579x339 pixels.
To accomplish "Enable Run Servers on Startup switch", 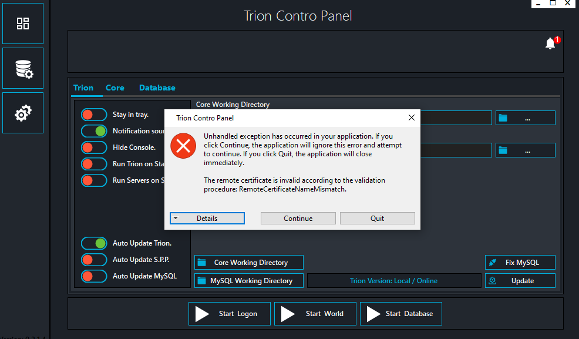I will [94, 180].
